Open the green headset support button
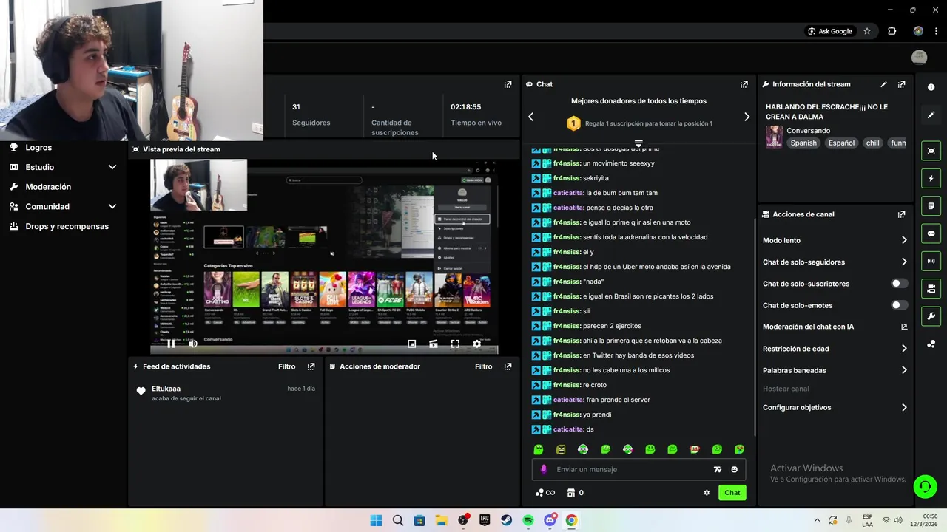 [925, 486]
